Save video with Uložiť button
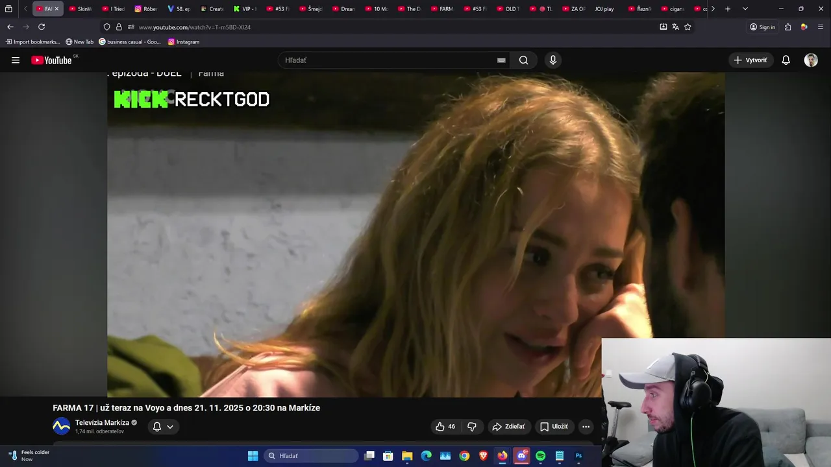Viewport: 831px width, 467px height. [x=554, y=427]
